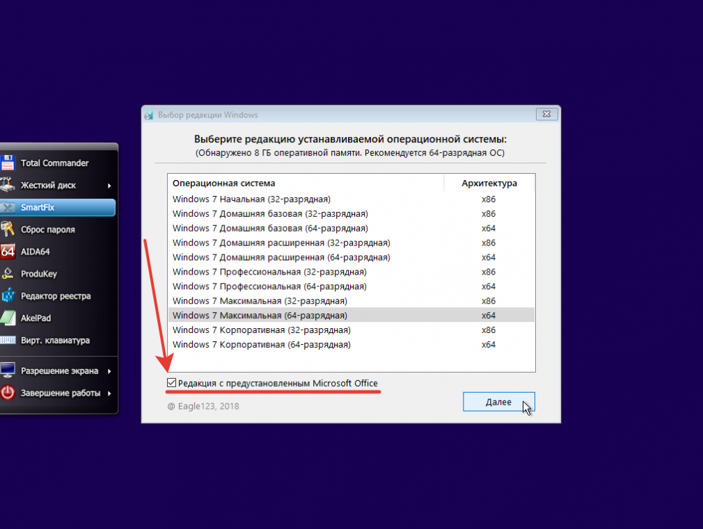Toggle the preinstalled Microsoft Office checkbox
This screenshot has width=703, height=529.
(171, 383)
